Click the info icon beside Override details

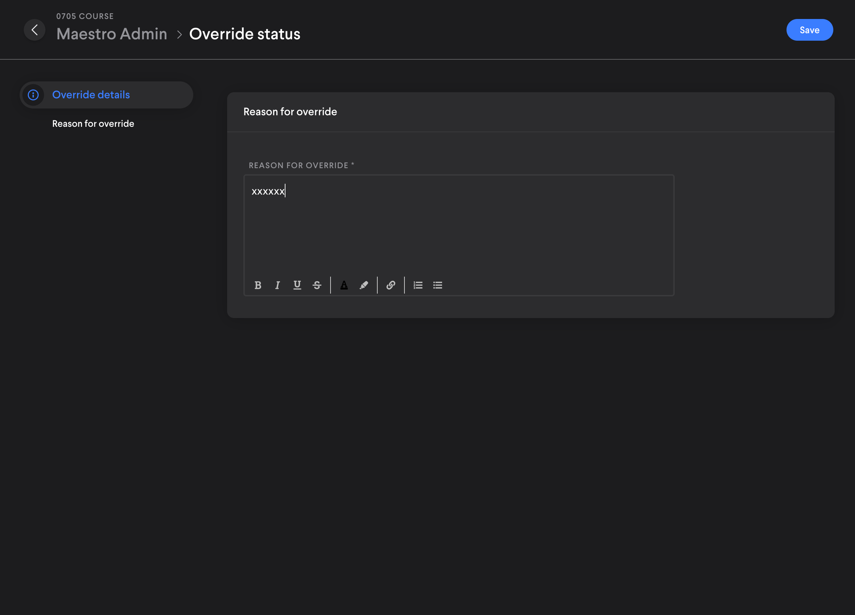(33, 95)
